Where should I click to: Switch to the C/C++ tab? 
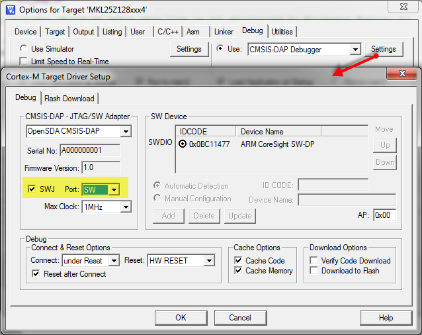tap(166, 31)
